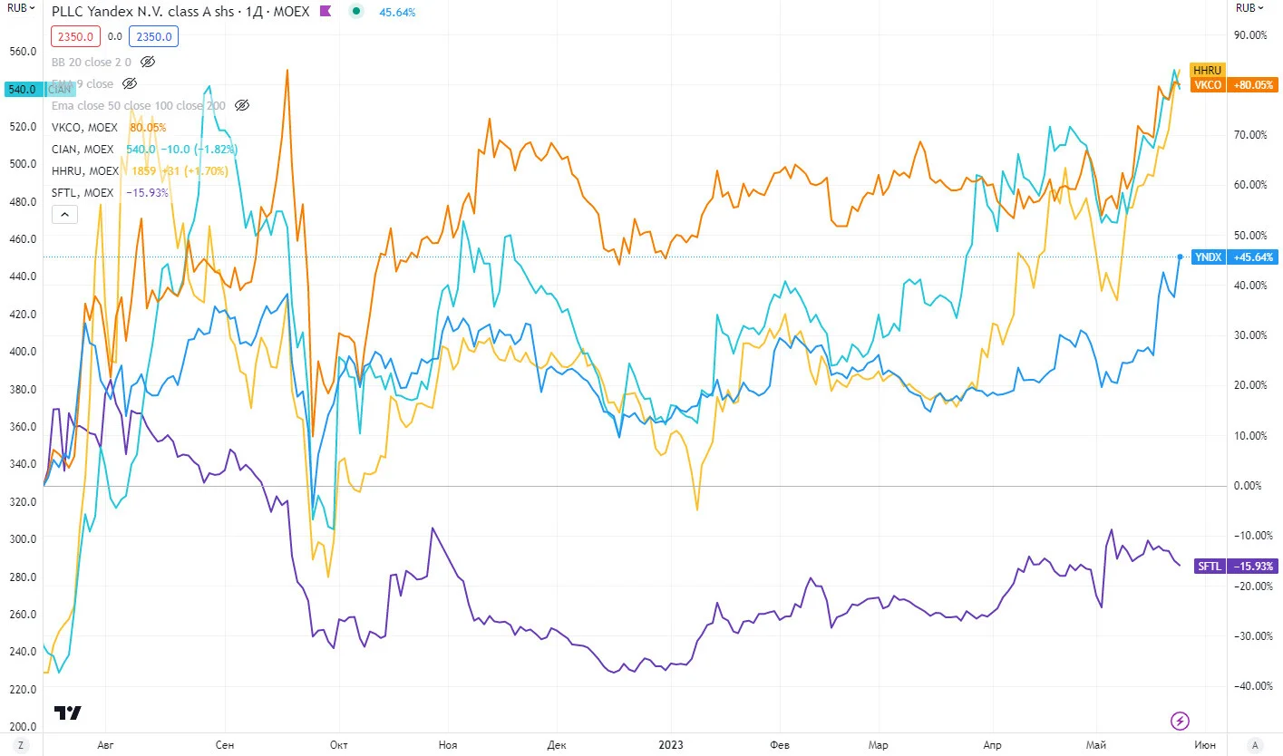Click the purple SFTL −15.93% axis label

pos(1236,566)
